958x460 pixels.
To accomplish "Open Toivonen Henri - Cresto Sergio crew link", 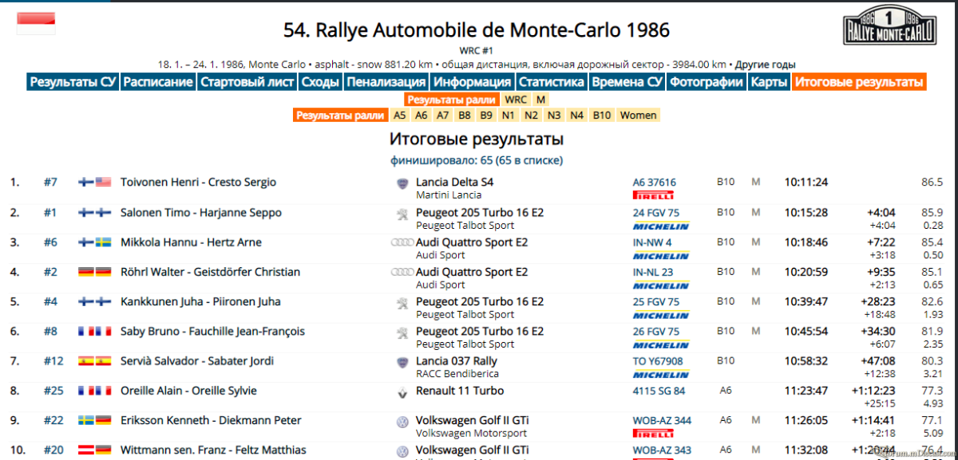I will coord(198,183).
